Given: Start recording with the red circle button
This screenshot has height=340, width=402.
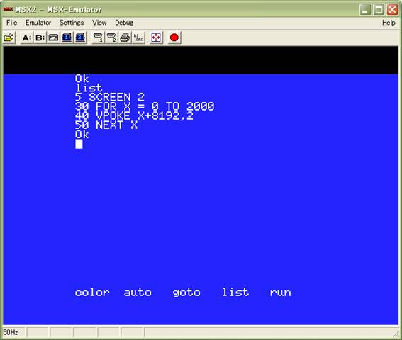Looking at the screenshot, I should pyautogui.click(x=174, y=38).
